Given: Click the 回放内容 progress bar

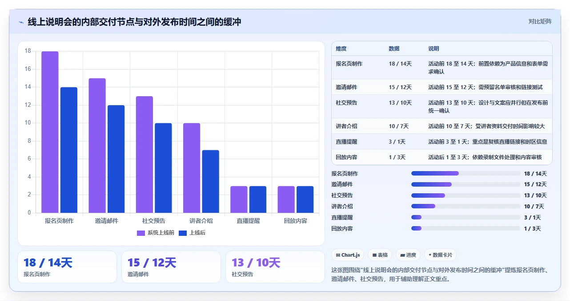Looking at the screenshot, I should (466, 228).
